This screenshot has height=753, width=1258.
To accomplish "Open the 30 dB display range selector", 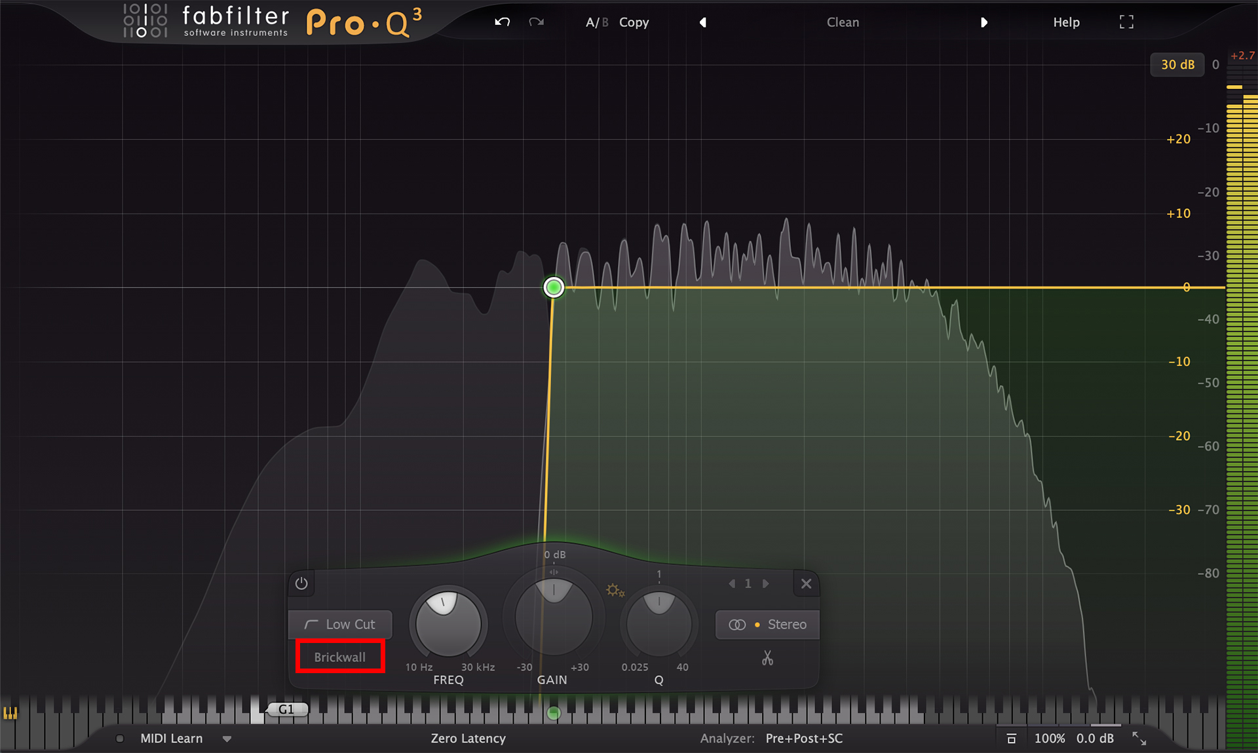I will click(x=1177, y=64).
